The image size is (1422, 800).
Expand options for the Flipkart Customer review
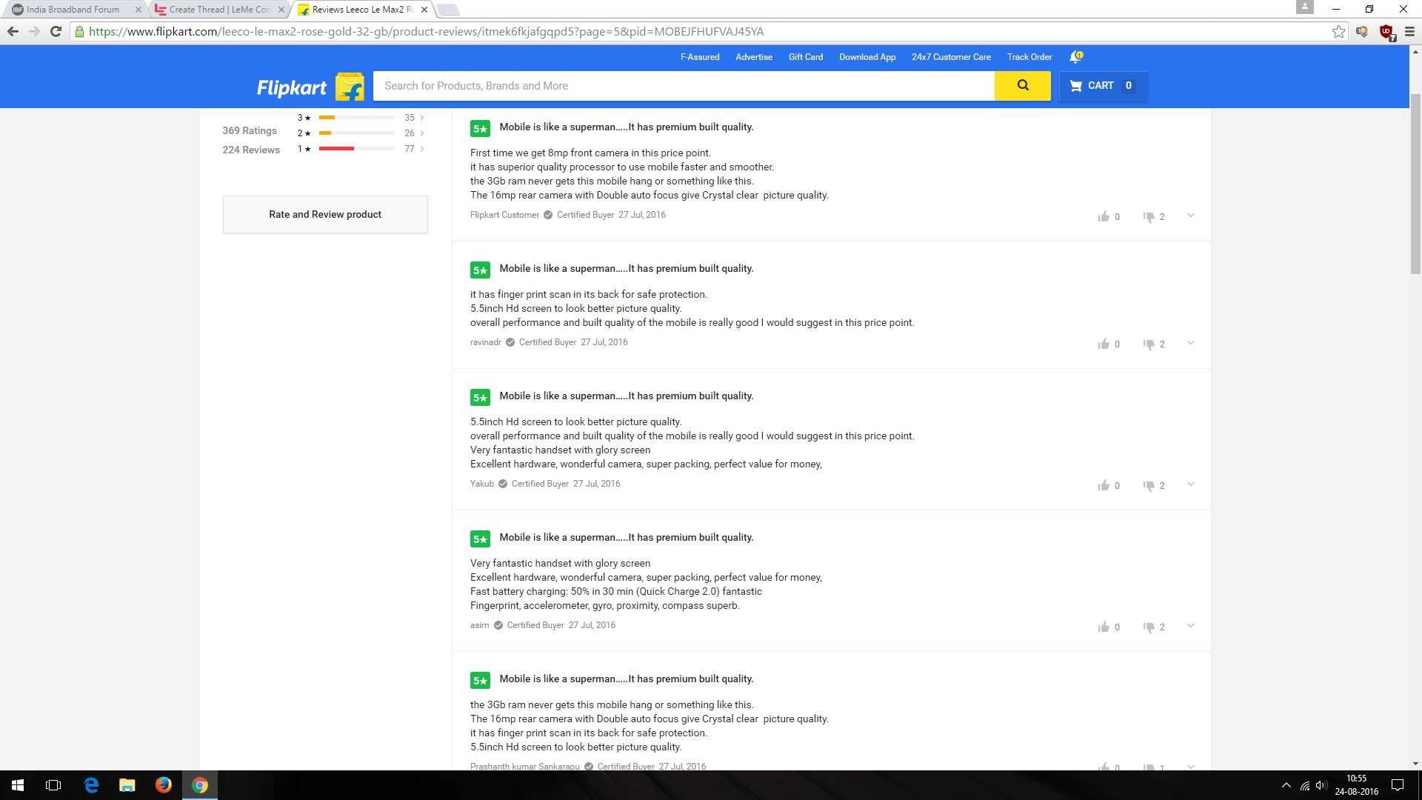coord(1190,216)
